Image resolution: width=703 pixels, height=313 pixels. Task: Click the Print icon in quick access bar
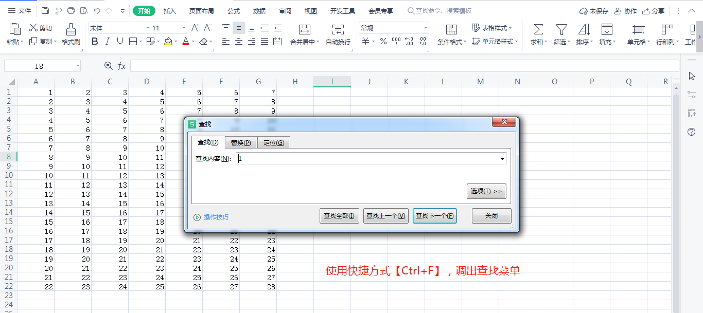click(71, 11)
